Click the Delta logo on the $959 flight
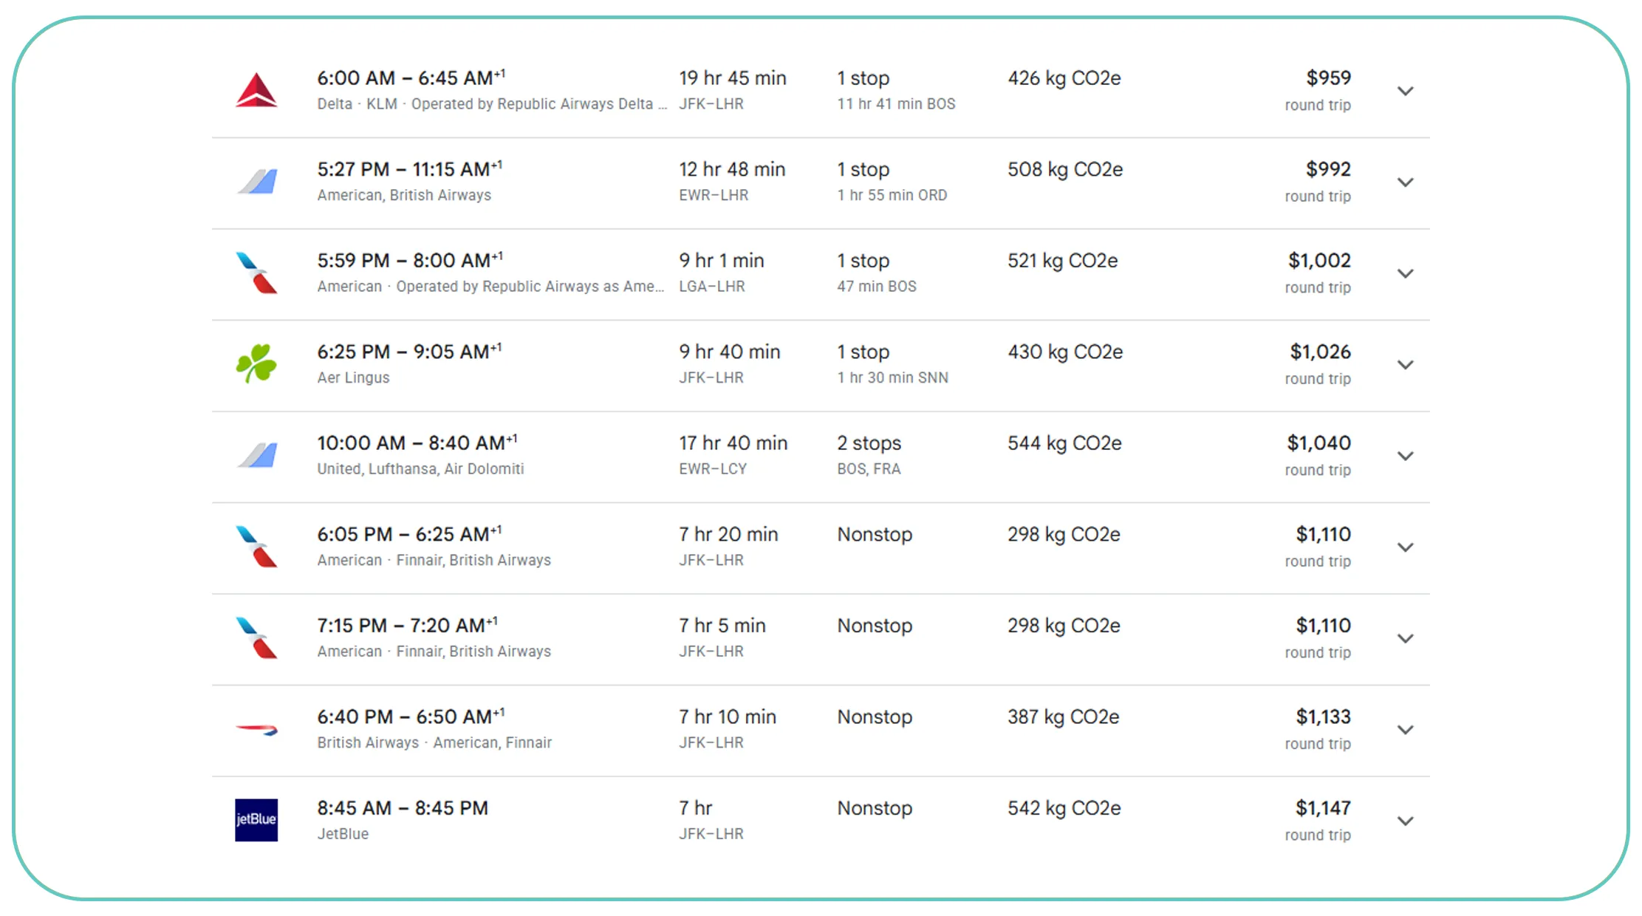This screenshot has width=1642, height=916. pyautogui.click(x=256, y=90)
